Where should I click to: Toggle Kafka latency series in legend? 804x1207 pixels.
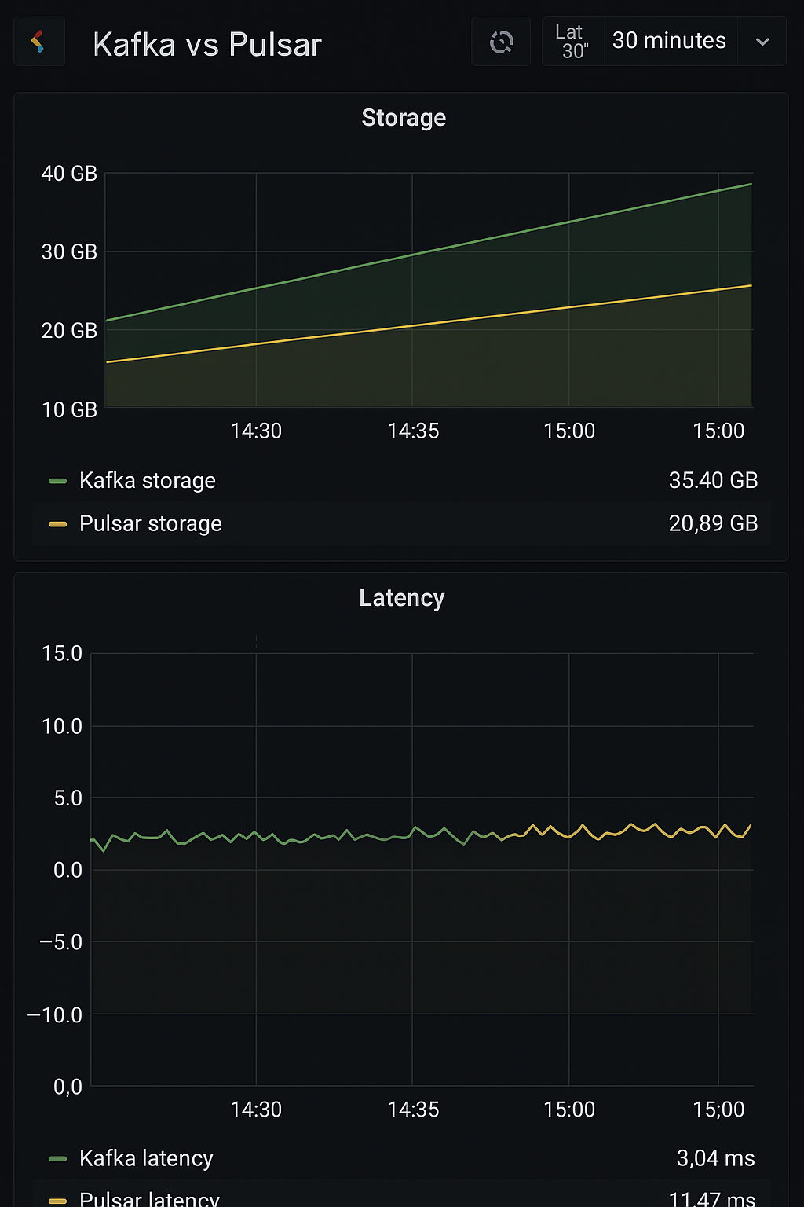pos(146,1158)
